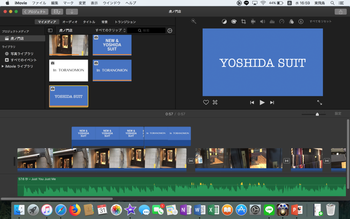Switch to 背景 tab

[x=105, y=22]
